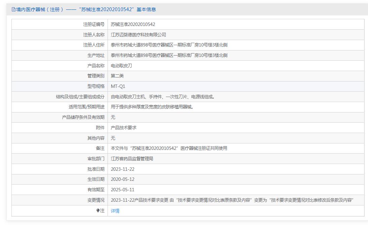Select 江苏省药品监督管理局 value

(132, 159)
